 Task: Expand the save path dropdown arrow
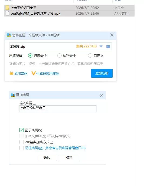tap(101, 46)
